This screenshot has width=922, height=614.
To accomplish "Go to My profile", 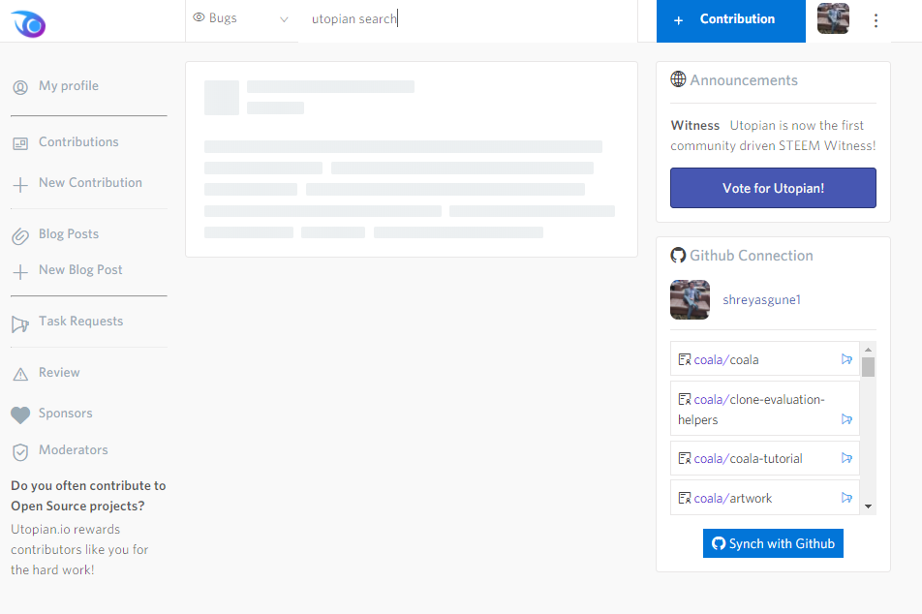I will point(68,86).
